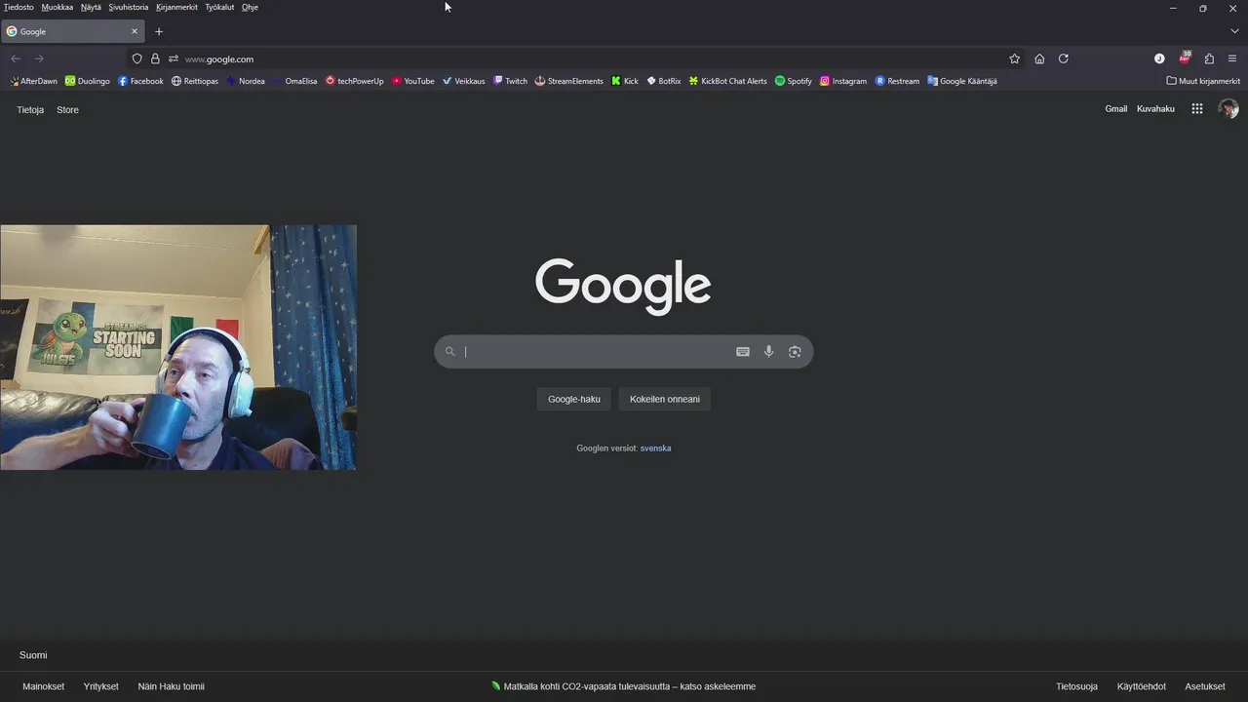Open the KickBot Chat Alerts bookmark
Screen dimensions: 1248x702
(728, 81)
